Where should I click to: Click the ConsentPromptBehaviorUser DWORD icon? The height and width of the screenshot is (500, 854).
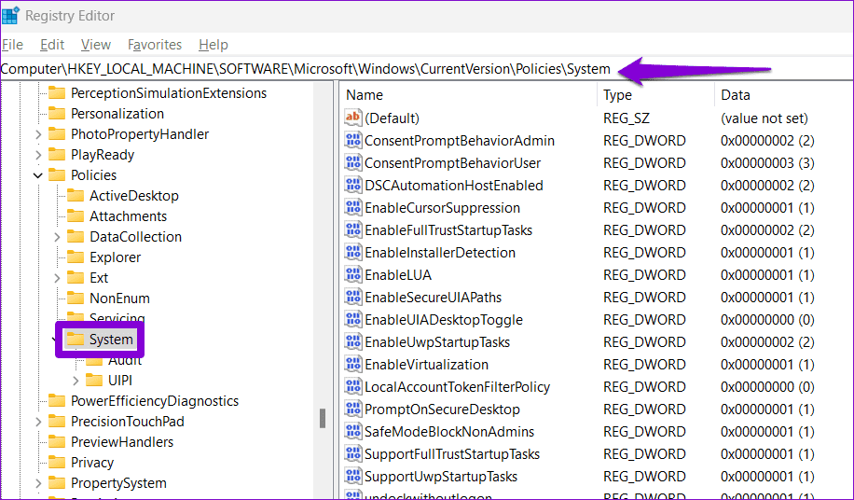pos(353,163)
